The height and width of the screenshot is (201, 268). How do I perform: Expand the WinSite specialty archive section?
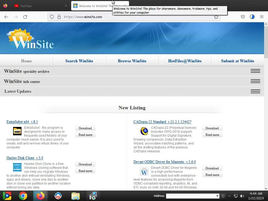255,71
